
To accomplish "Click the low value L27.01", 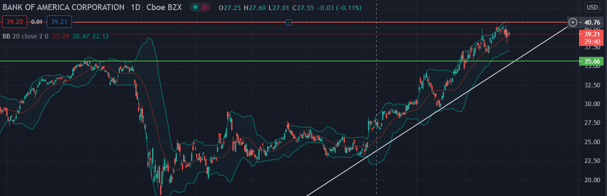I will coord(280,8).
